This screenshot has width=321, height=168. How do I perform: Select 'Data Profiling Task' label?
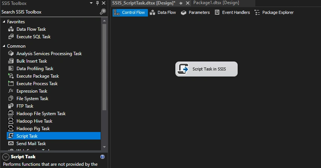point(35,69)
